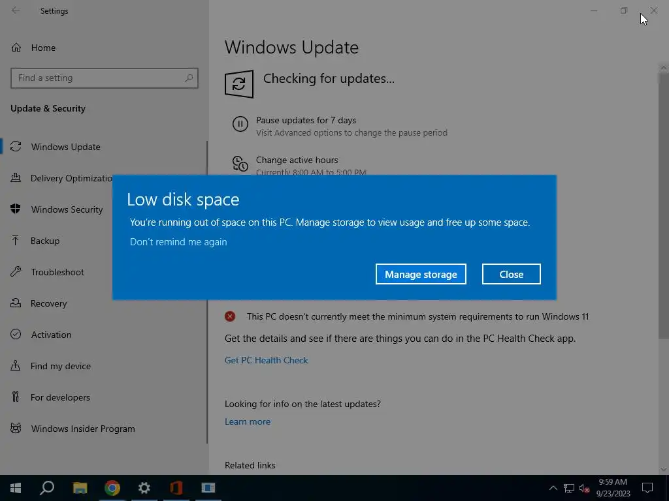Click the Activation checkmark icon
This screenshot has width=669, height=501.
pyautogui.click(x=16, y=335)
